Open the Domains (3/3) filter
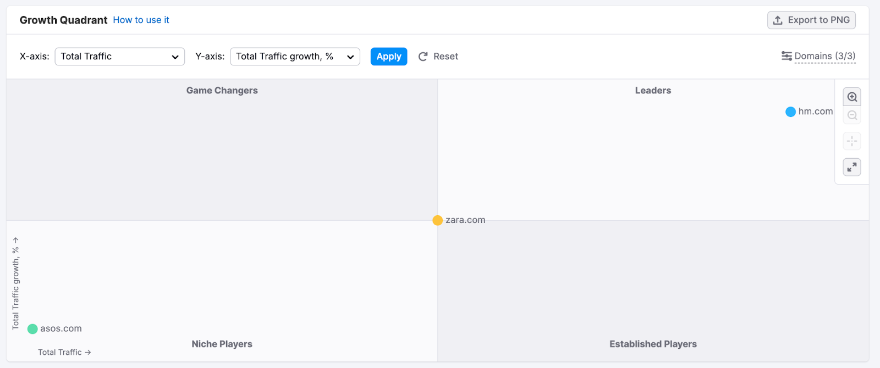Viewport: 880px width, 368px height. (818, 56)
